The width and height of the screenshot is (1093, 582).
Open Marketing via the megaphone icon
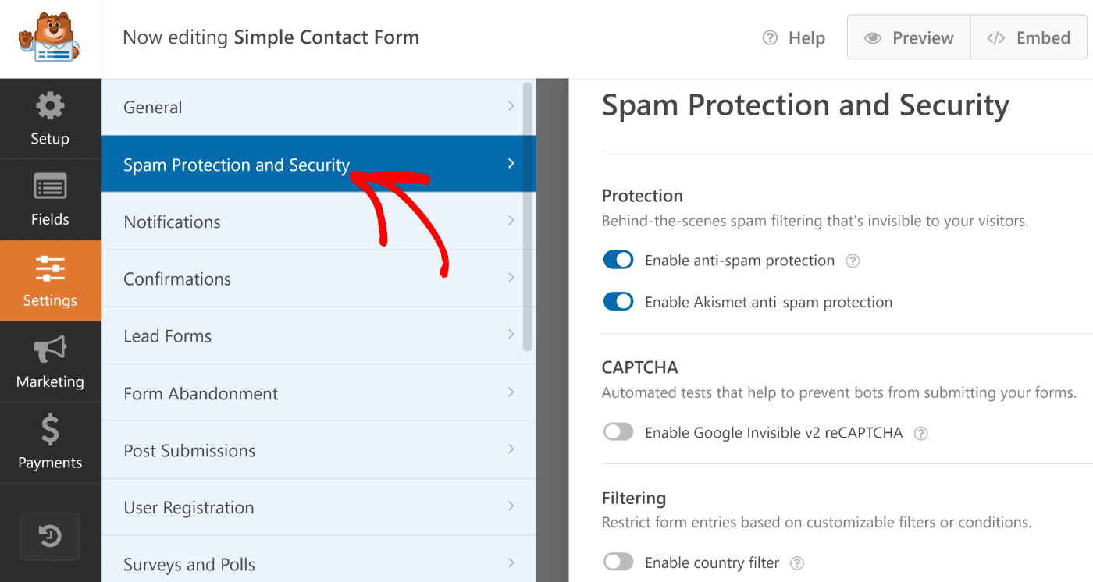pos(50,361)
